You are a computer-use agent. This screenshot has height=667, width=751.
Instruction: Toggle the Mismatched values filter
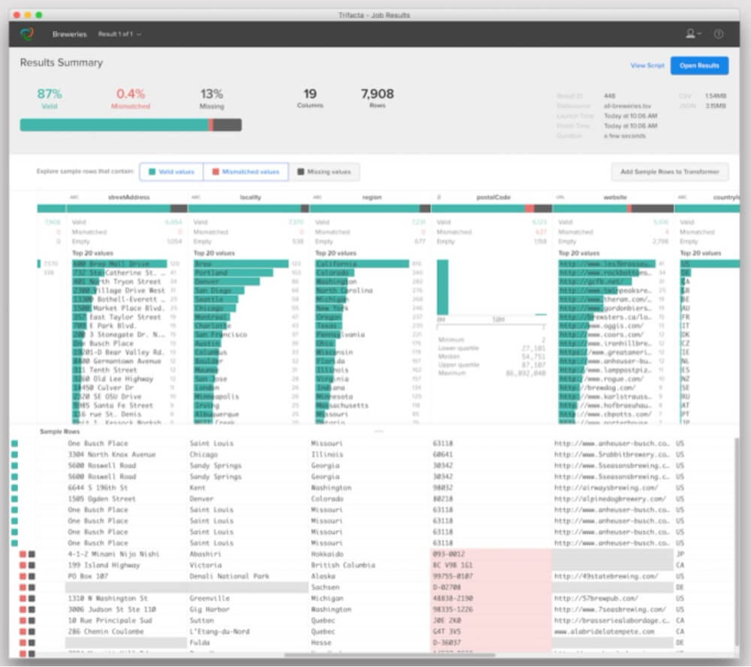pyautogui.click(x=246, y=172)
